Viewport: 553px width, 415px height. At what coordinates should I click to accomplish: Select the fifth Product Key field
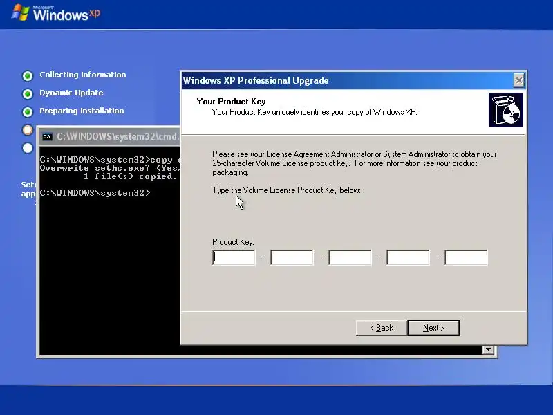click(466, 257)
